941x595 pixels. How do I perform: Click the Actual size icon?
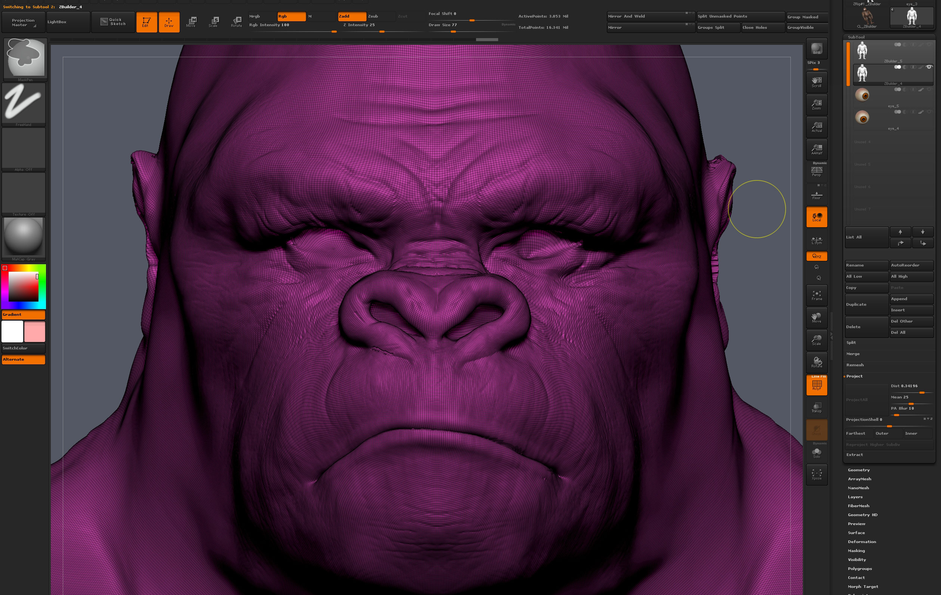817,127
